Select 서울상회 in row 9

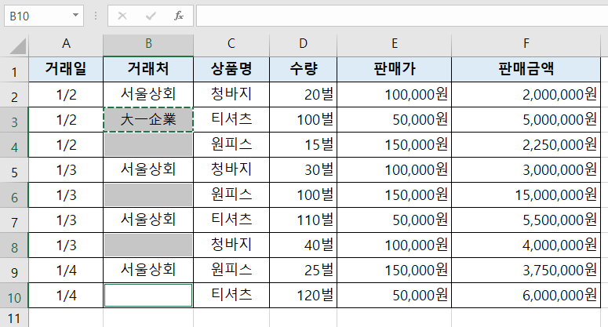coord(148,271)
